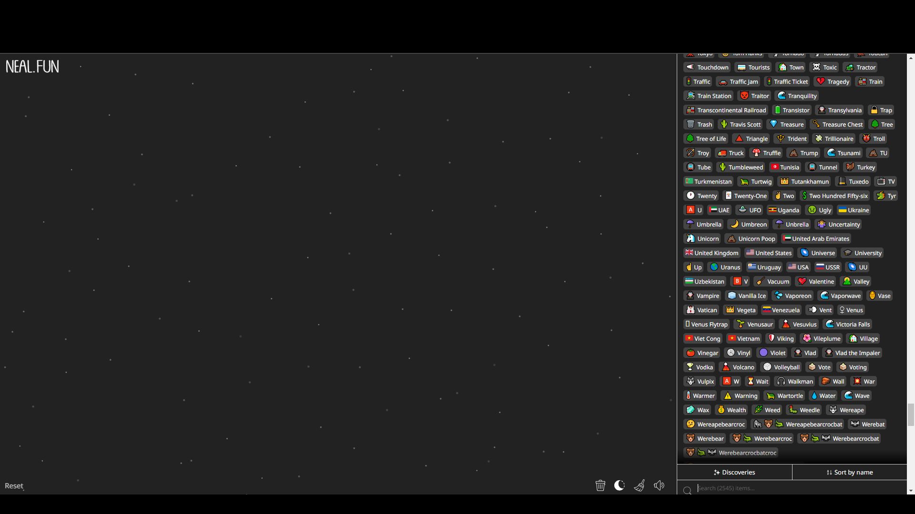The width and height of the screenshot is (915, 514).
Task: Click the reset/trash delete icon
Action: coord(600,485)
